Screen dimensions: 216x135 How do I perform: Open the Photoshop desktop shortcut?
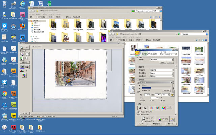tap(22, 38)
